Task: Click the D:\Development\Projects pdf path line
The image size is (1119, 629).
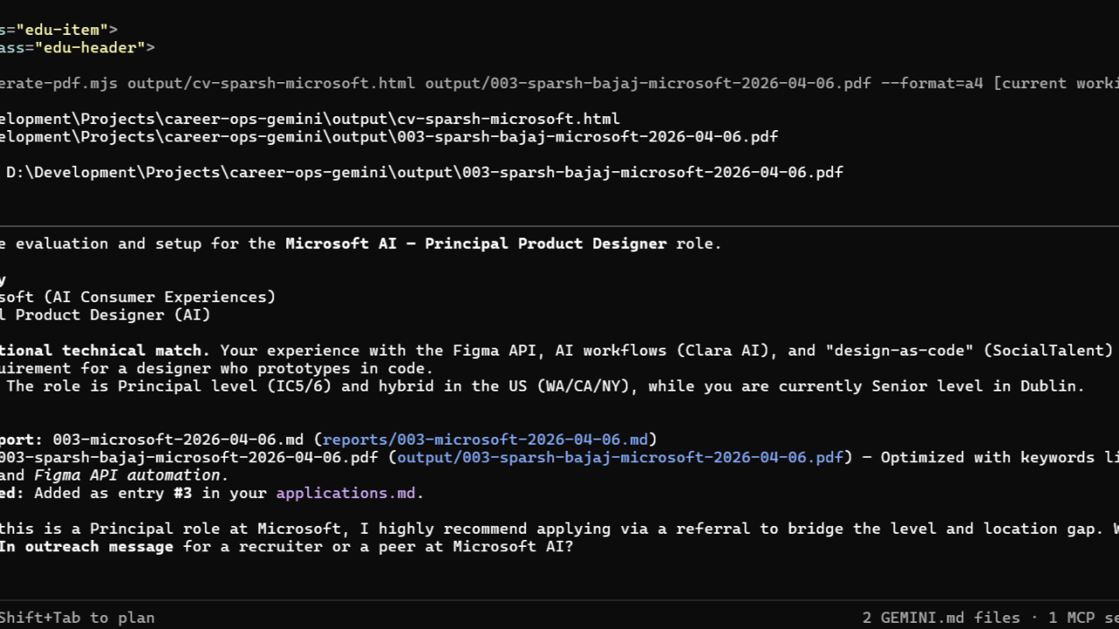Action: [x=424, y=173]
